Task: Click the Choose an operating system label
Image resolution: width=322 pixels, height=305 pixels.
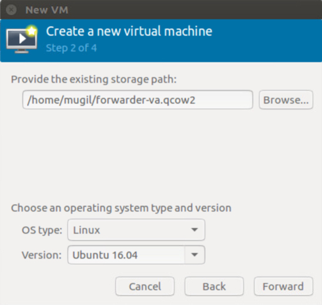Action: pyautogui.click(x=121, y=208)
